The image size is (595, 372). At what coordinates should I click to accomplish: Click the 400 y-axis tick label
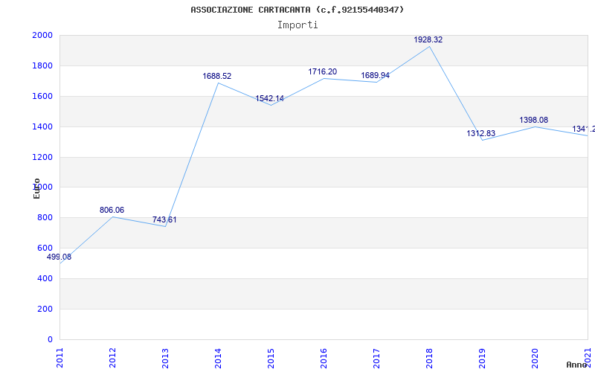(x=45, y=278)
